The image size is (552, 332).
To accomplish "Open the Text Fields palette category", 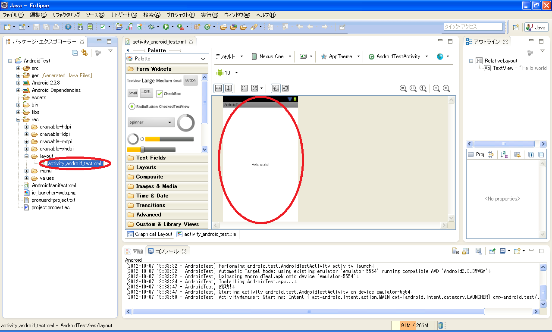I will (151, 158).
